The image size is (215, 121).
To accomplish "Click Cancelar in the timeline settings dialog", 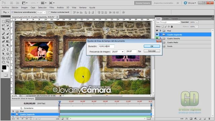I will coord(152,51).
